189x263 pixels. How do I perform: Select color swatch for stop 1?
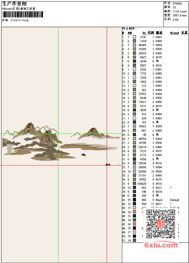134,37
